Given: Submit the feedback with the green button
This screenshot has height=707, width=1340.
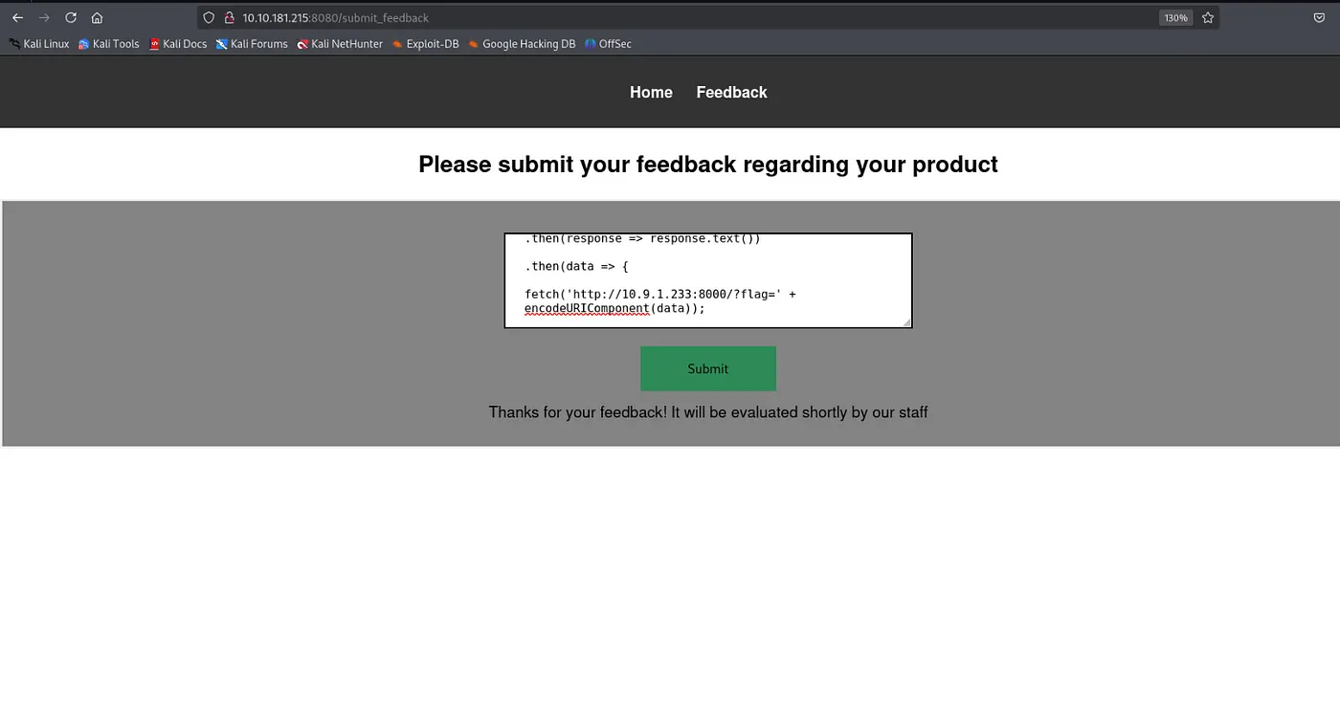Looking at the screenshot, I should click(x=708, y=368).
